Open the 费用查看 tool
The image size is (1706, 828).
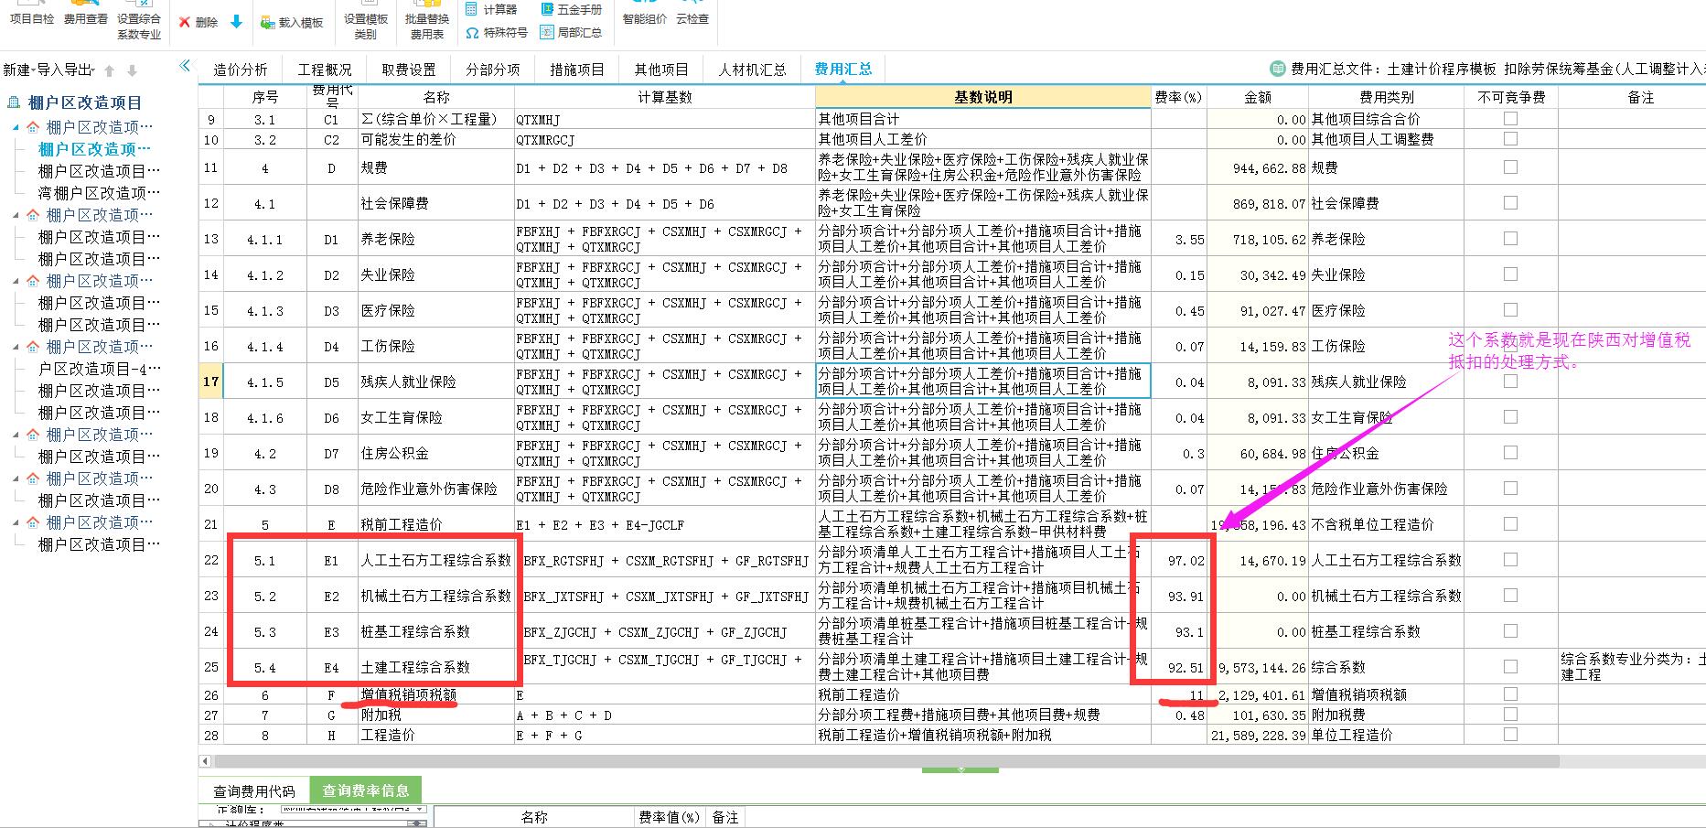[x=85, y=14]
